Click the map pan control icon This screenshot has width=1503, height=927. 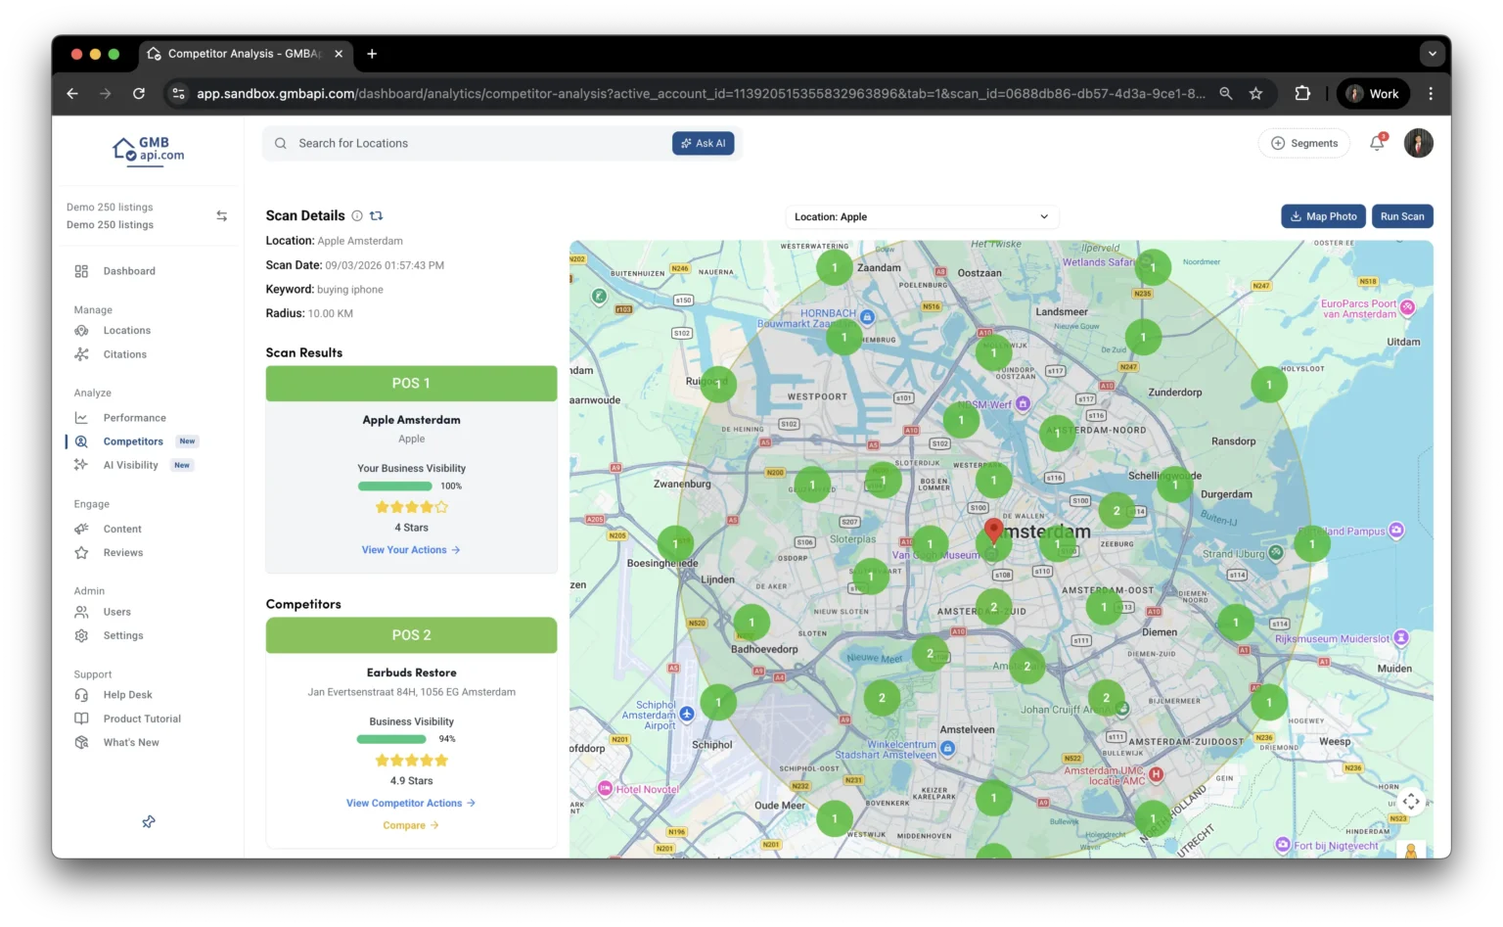tap(1410, 801)
